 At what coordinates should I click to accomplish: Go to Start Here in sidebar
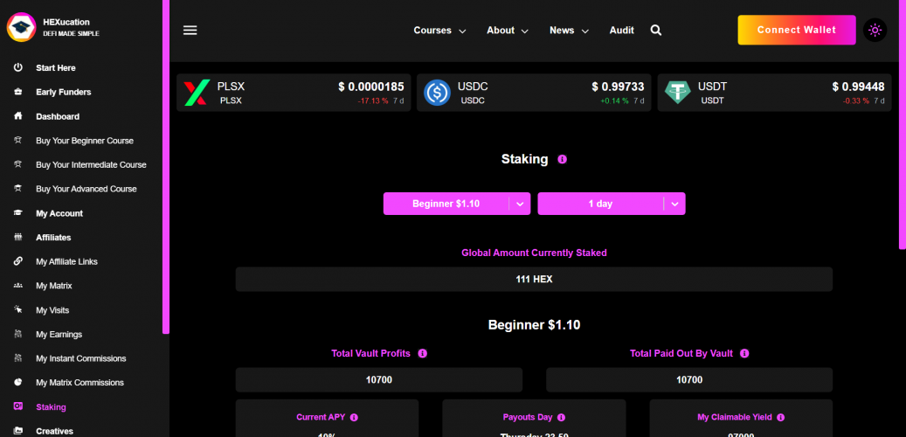tap(55, 67)
